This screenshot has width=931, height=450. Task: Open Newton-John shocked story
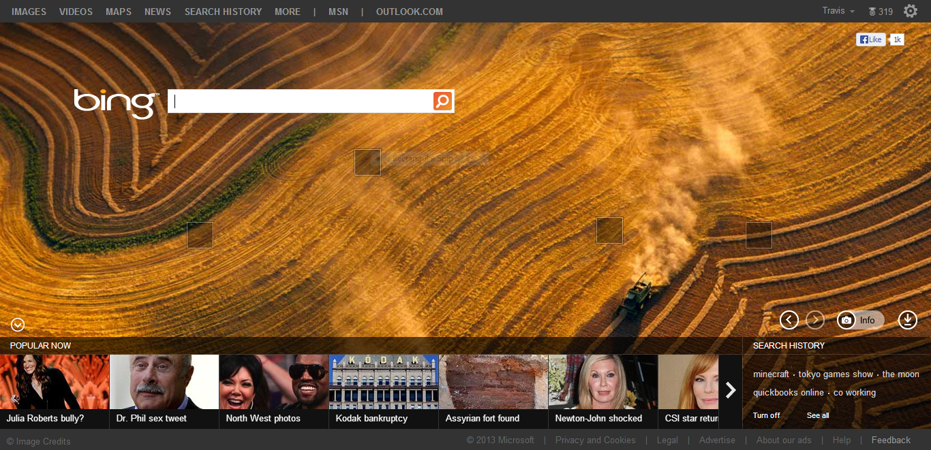click(603, 391)
